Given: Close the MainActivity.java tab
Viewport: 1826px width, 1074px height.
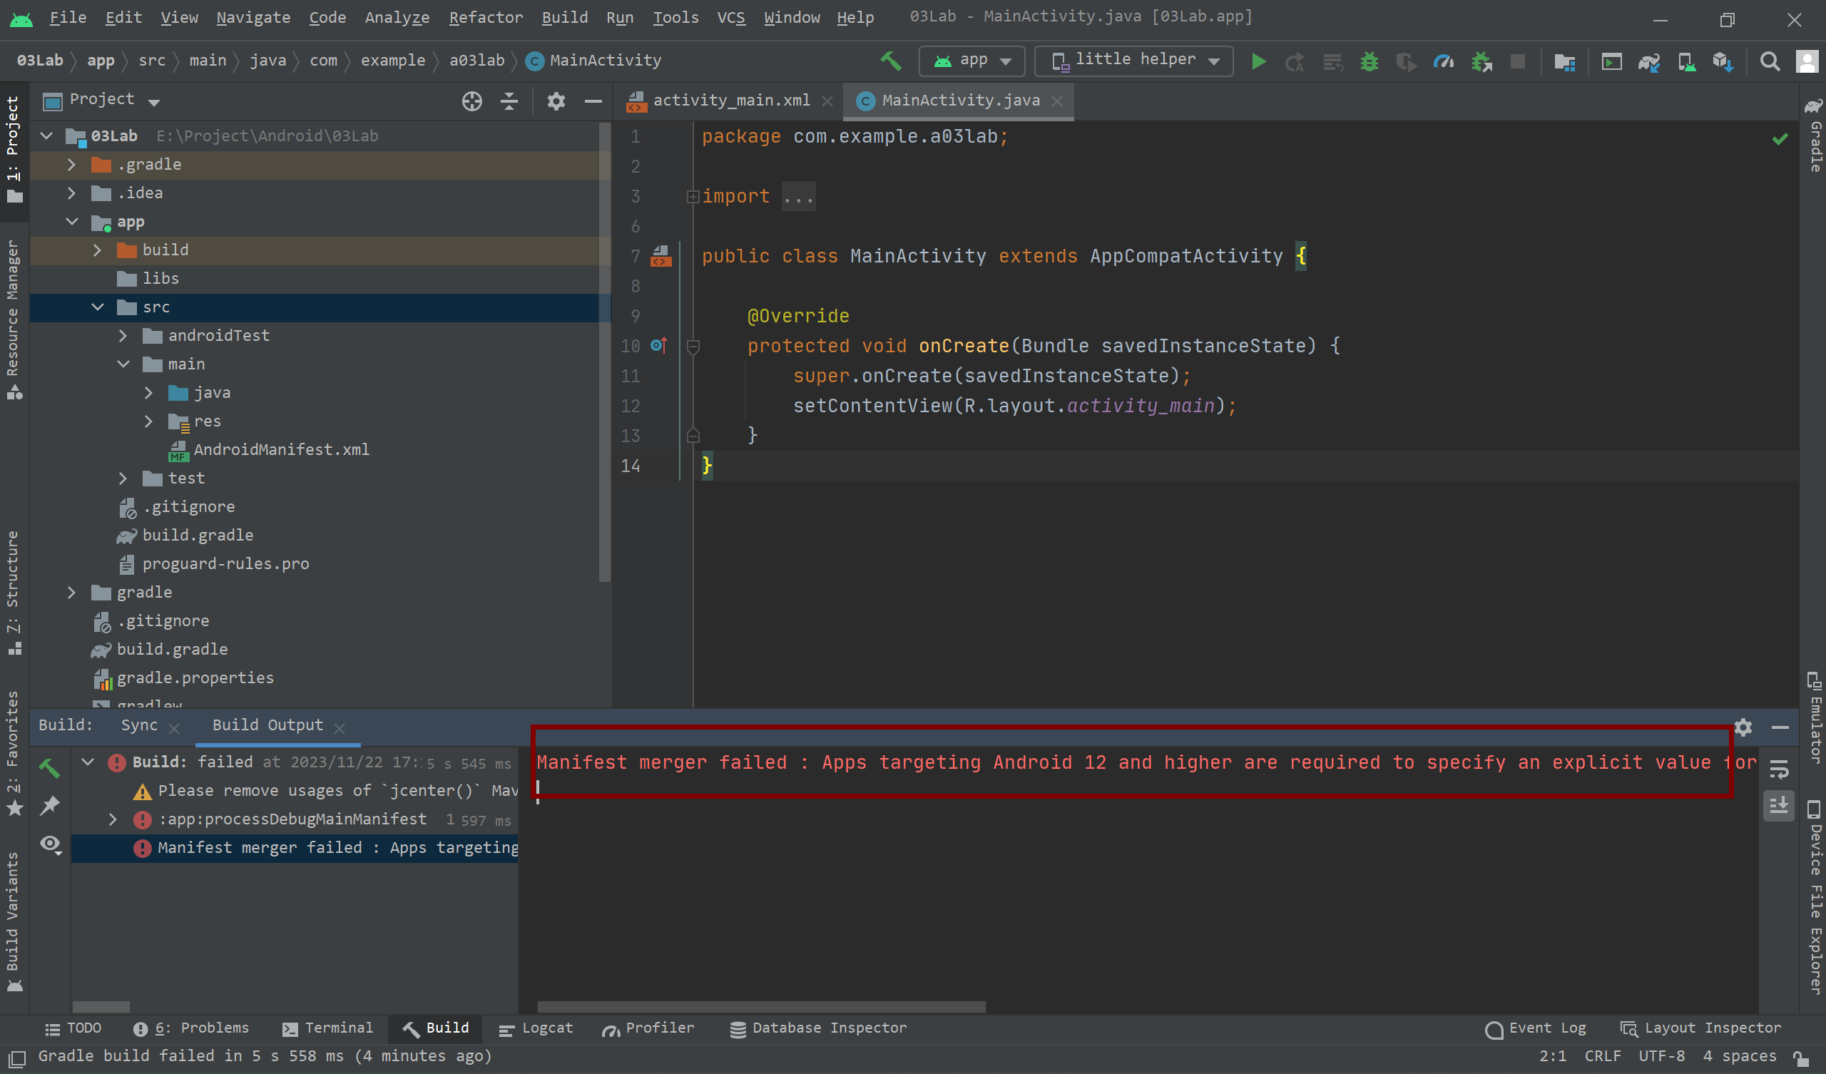Looking at the screenshot, I should tap(1057, 101).
